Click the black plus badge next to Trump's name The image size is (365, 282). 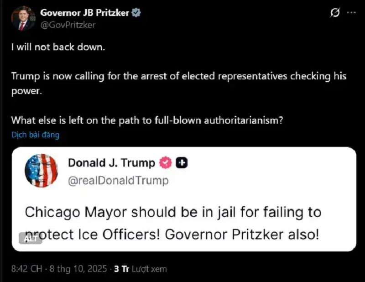point(182,162)
